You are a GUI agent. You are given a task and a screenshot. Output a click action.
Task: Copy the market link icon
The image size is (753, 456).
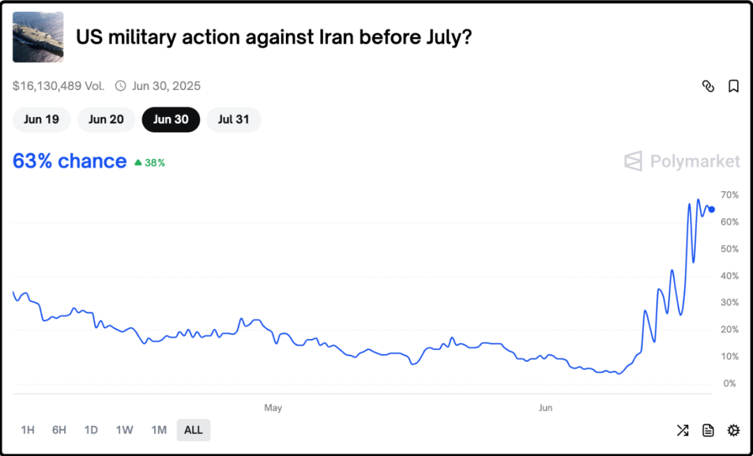click(708, 86)
